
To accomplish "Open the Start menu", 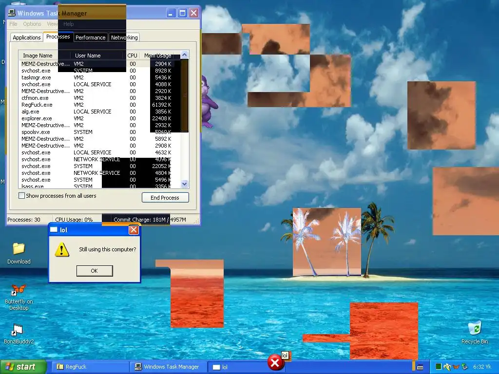I will (22, 367).
